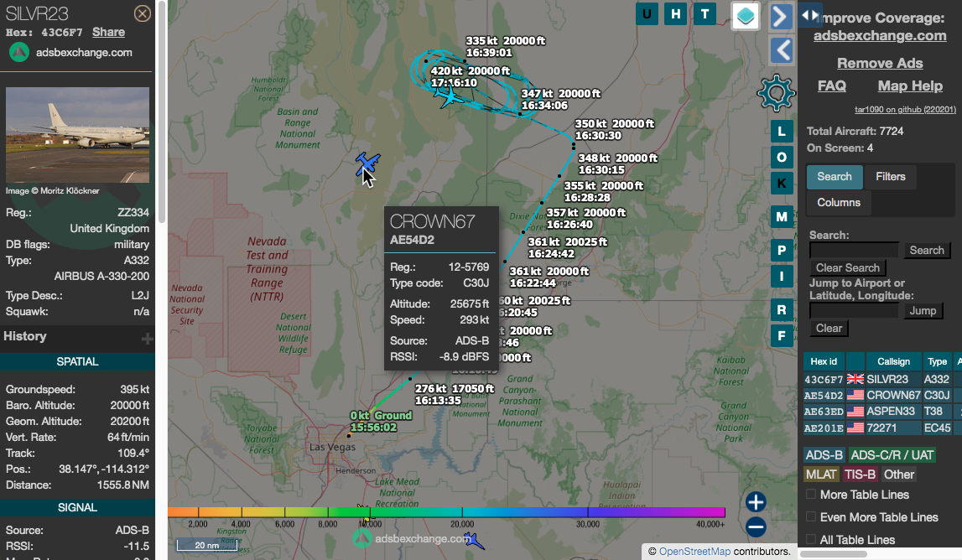This screenshot has height=560, width=962.
Task: Click the Clear button
Action: point(829,328)
